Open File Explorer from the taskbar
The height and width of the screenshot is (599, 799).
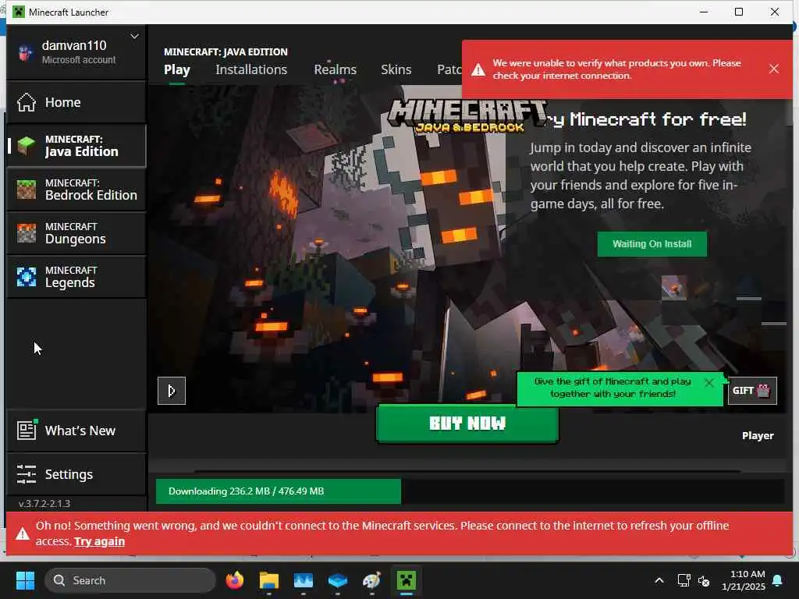pyautogui.click(x=268, y=580)
